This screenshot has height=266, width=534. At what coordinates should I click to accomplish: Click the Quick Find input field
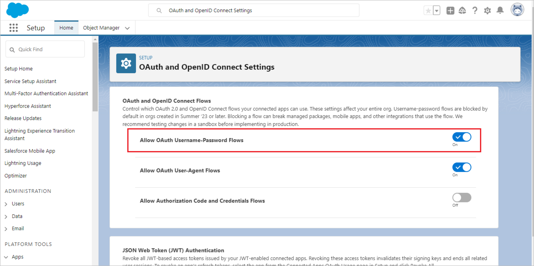45,49
